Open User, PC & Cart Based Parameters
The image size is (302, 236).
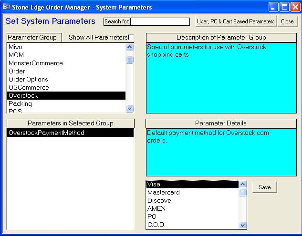point(236,21)
